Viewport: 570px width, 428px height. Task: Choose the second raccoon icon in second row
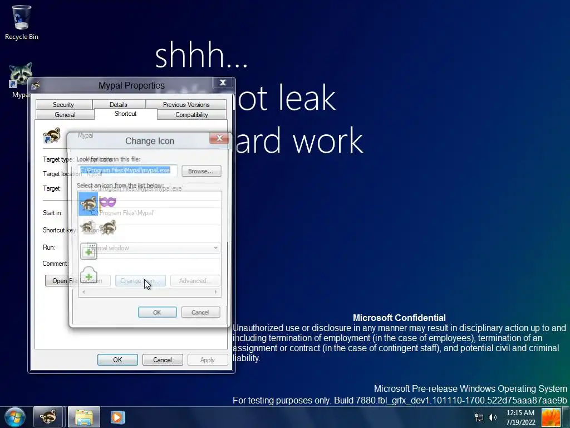[108, 228]
